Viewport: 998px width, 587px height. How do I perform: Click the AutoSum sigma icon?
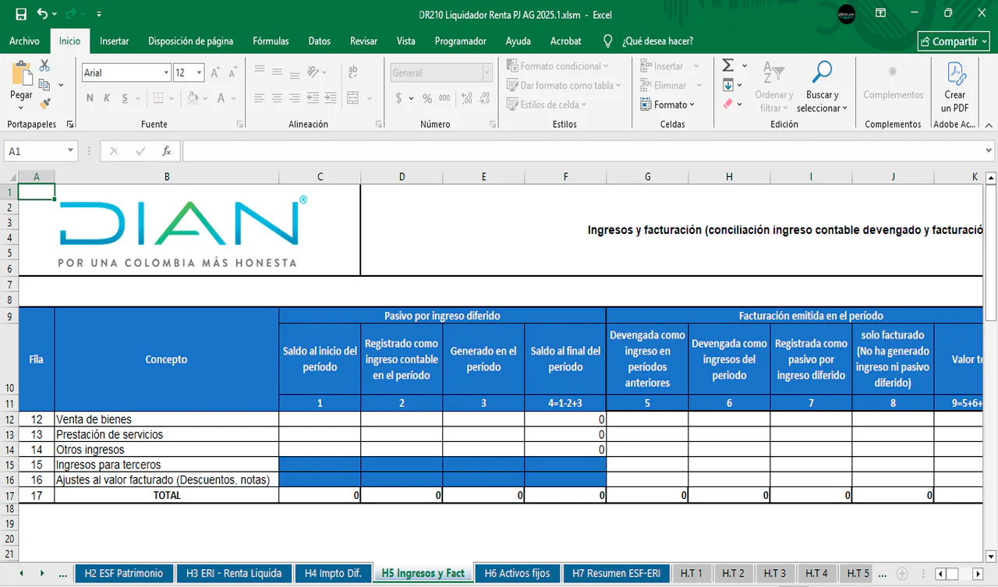click(727, 66)
